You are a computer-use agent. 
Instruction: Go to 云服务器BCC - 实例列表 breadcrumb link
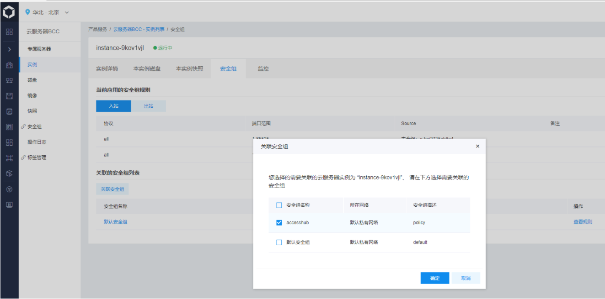tap(139, 29)
